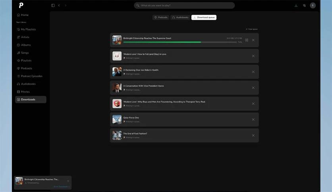The height and width of the screenshot is (192, 332).
Task: Open the profile avatar labeled E
Action: [x=313, y=6]
